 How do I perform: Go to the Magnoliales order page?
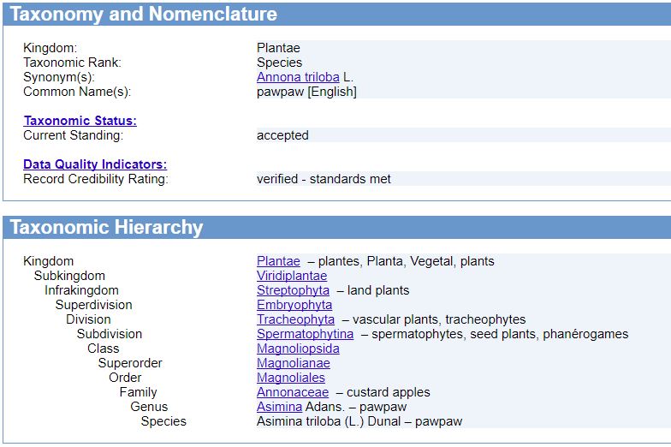click(x=291, y=378)
